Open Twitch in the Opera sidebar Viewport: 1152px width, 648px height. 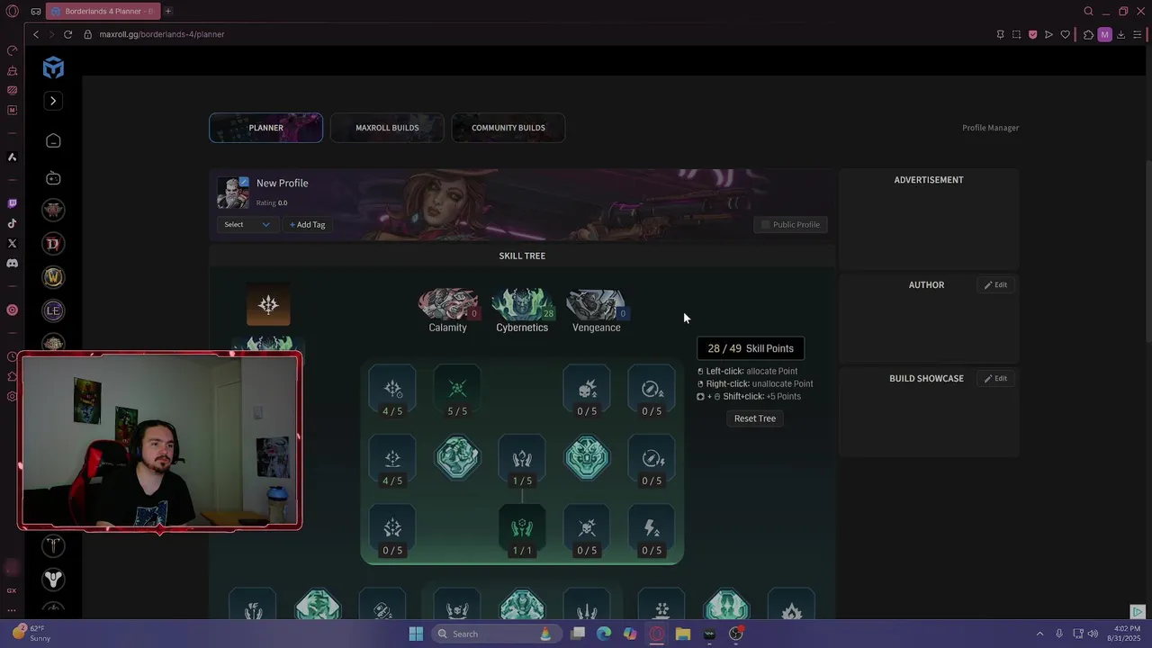tap(12, 204)
